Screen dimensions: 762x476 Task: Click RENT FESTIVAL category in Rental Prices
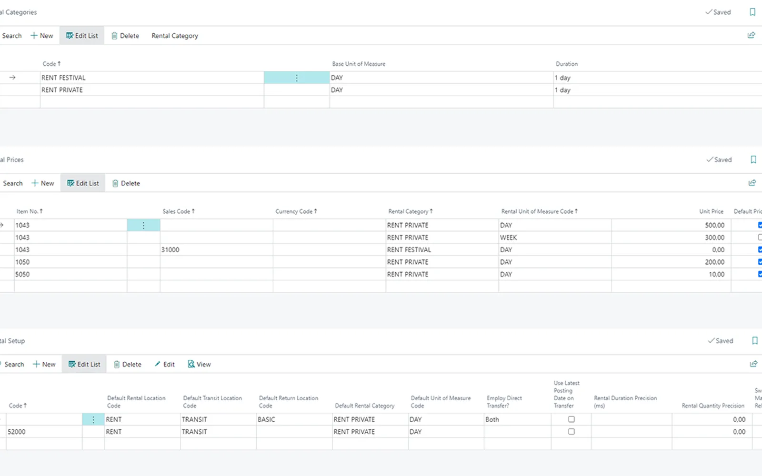442,250
